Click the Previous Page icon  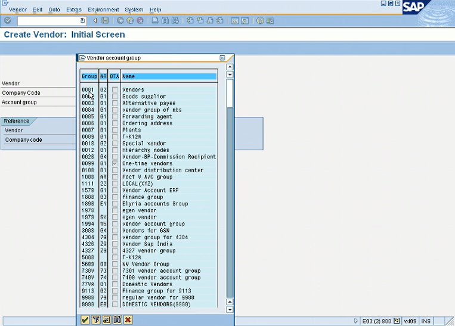point(200,21)
